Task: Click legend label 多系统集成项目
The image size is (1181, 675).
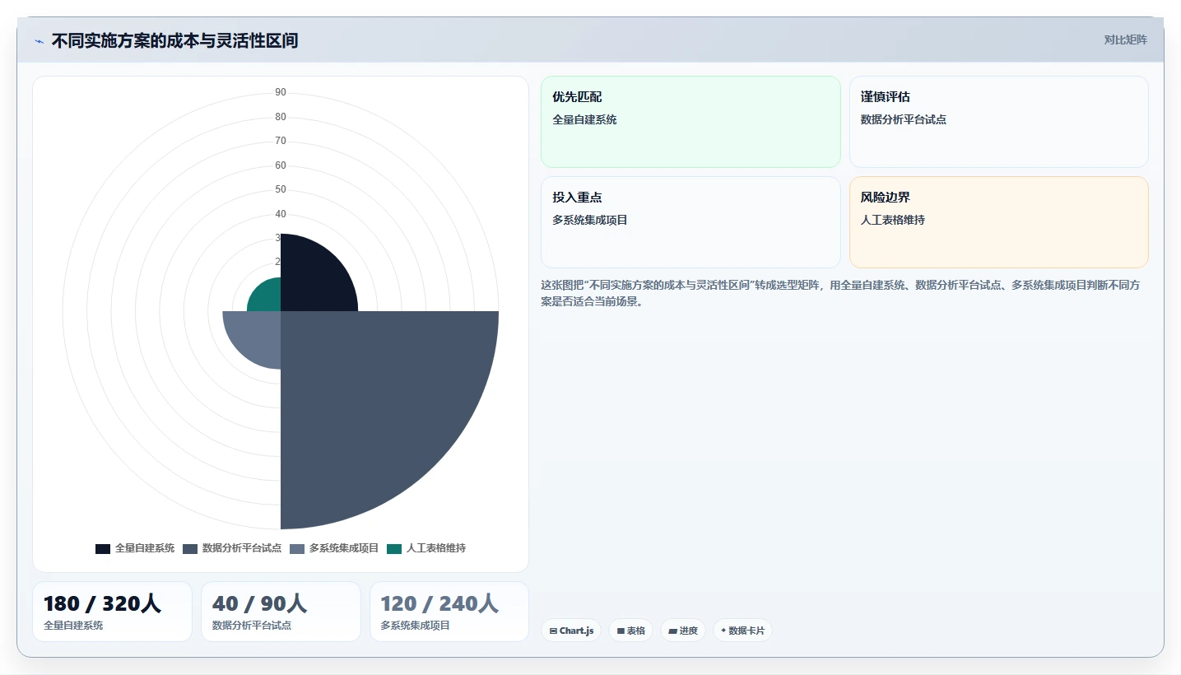Action: [344, 548]
